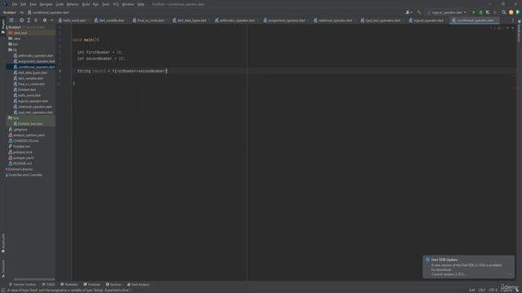Open the Refactor menu
The image size is (522, 293).
click(x=73, y=4)
